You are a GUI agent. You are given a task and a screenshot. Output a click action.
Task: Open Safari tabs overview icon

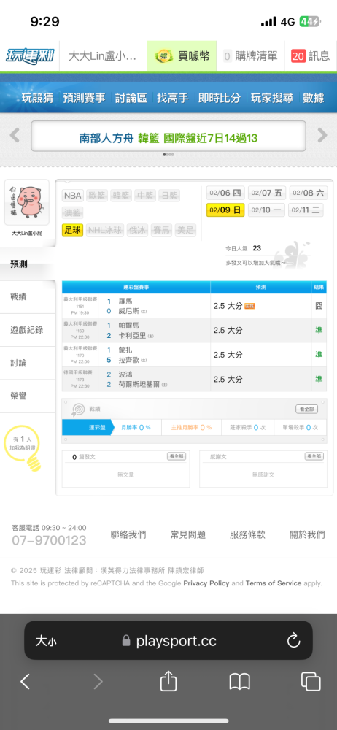click(x=311, y=682)
